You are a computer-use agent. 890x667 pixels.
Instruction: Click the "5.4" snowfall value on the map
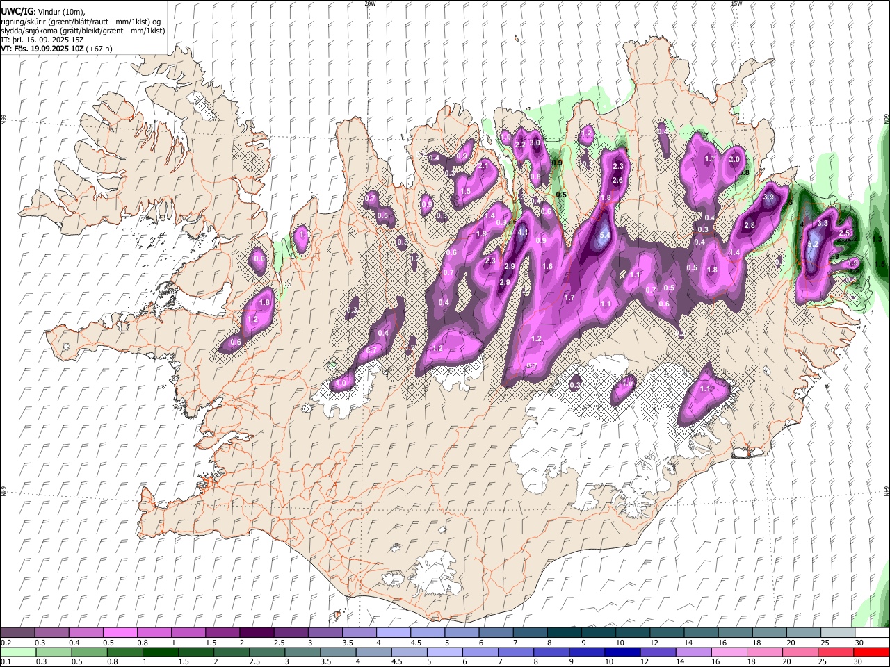pos(605,236)
